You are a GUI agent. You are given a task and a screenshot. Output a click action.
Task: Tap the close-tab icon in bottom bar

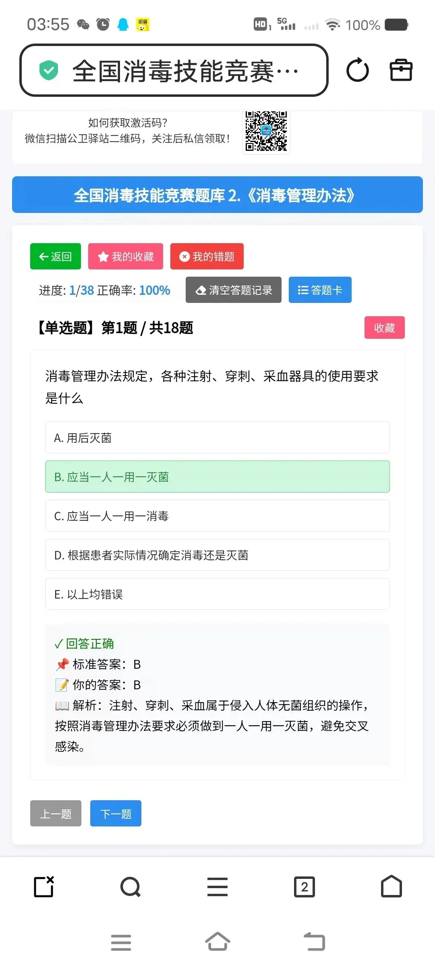click(x=43, y=887)
